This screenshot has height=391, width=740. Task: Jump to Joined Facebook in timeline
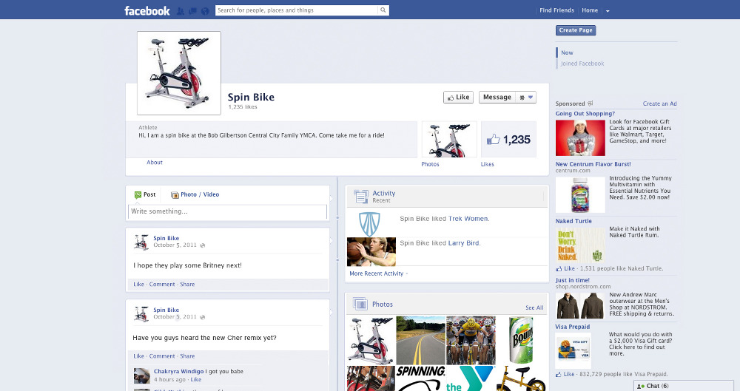(582, 64)
